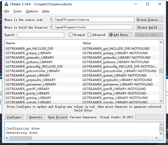168x145 pixels.
Task: Close the CMake window
Action: point(160,4)
